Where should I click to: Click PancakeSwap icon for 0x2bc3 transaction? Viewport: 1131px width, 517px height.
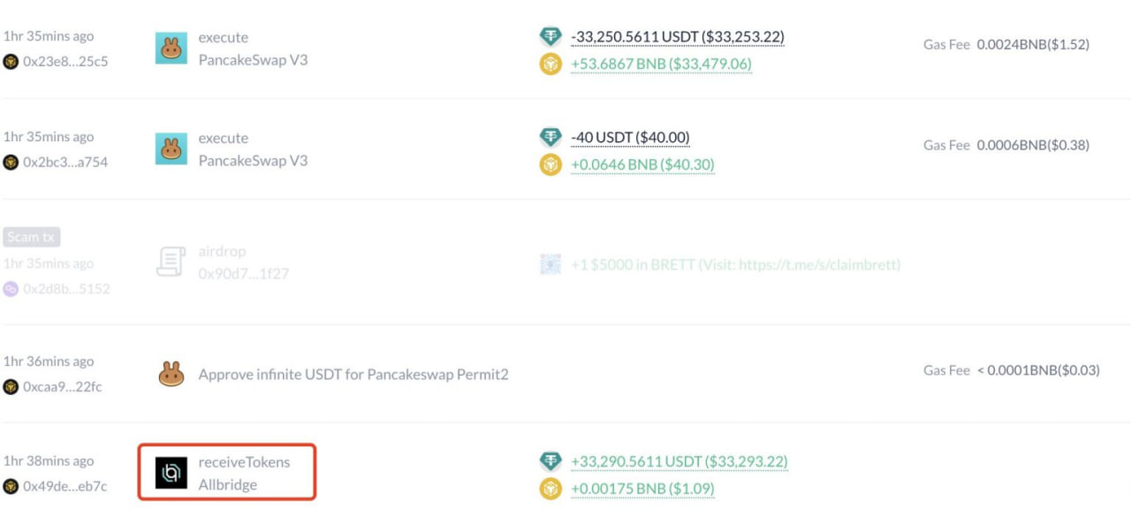tap(171, 149)
